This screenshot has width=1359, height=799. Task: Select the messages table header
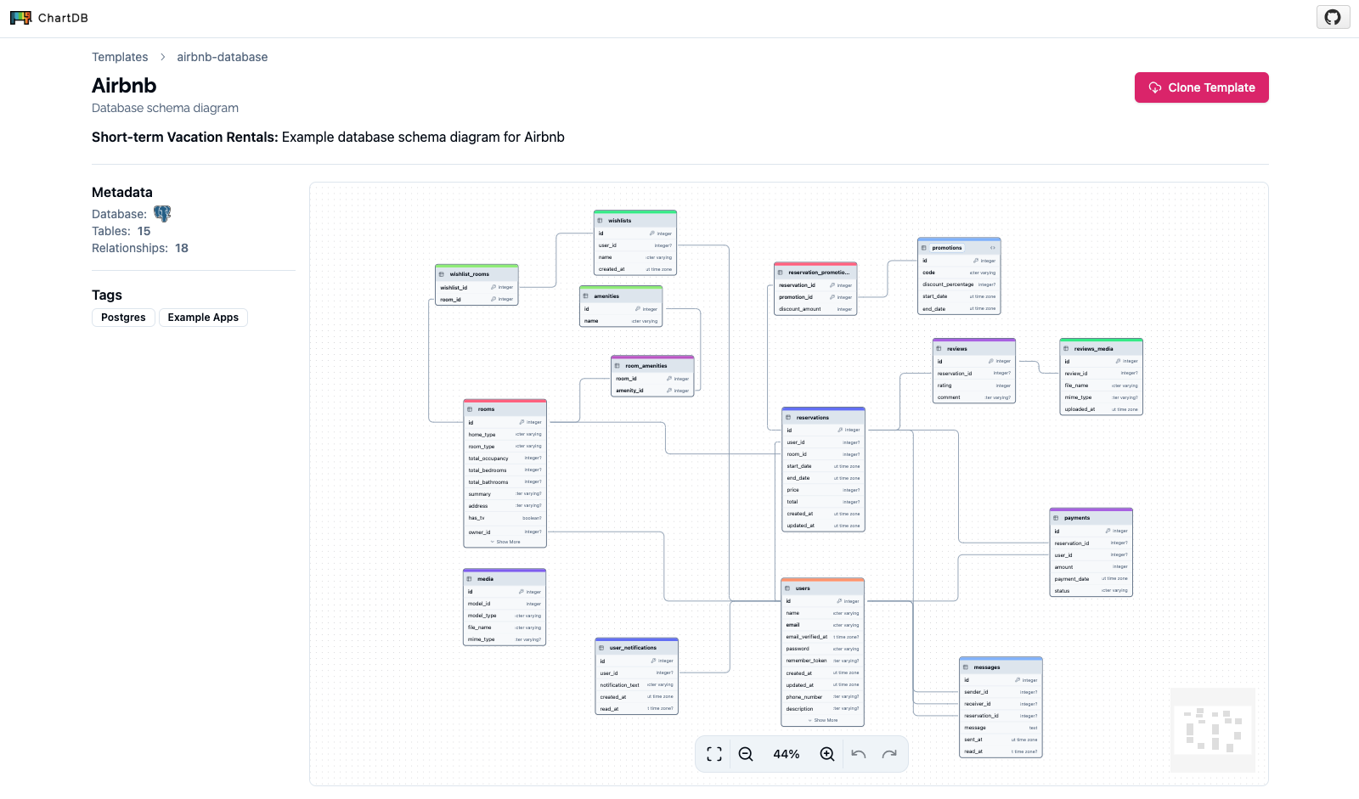pyautogui.click(x=1001, y=667)
